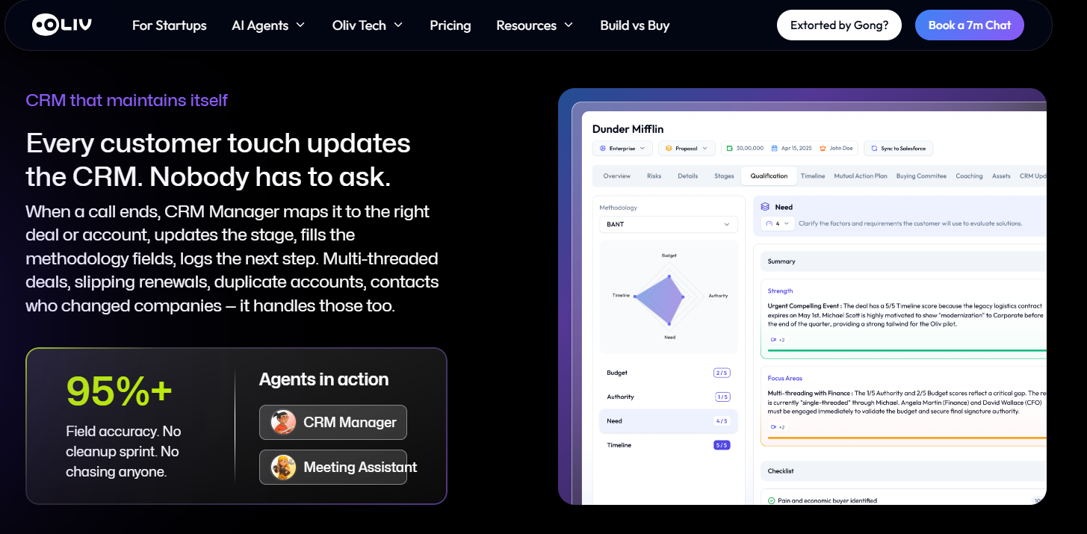
Task: Click the crown owner icon beside John Doe
Action: (x=823, y=149)
